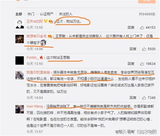Click golden retriever avatar thumbnail
Screen dimensions: 160x136
point(20,39)
